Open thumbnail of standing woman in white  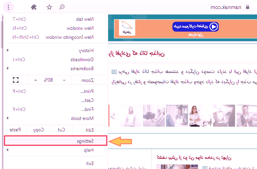point(130,116)
